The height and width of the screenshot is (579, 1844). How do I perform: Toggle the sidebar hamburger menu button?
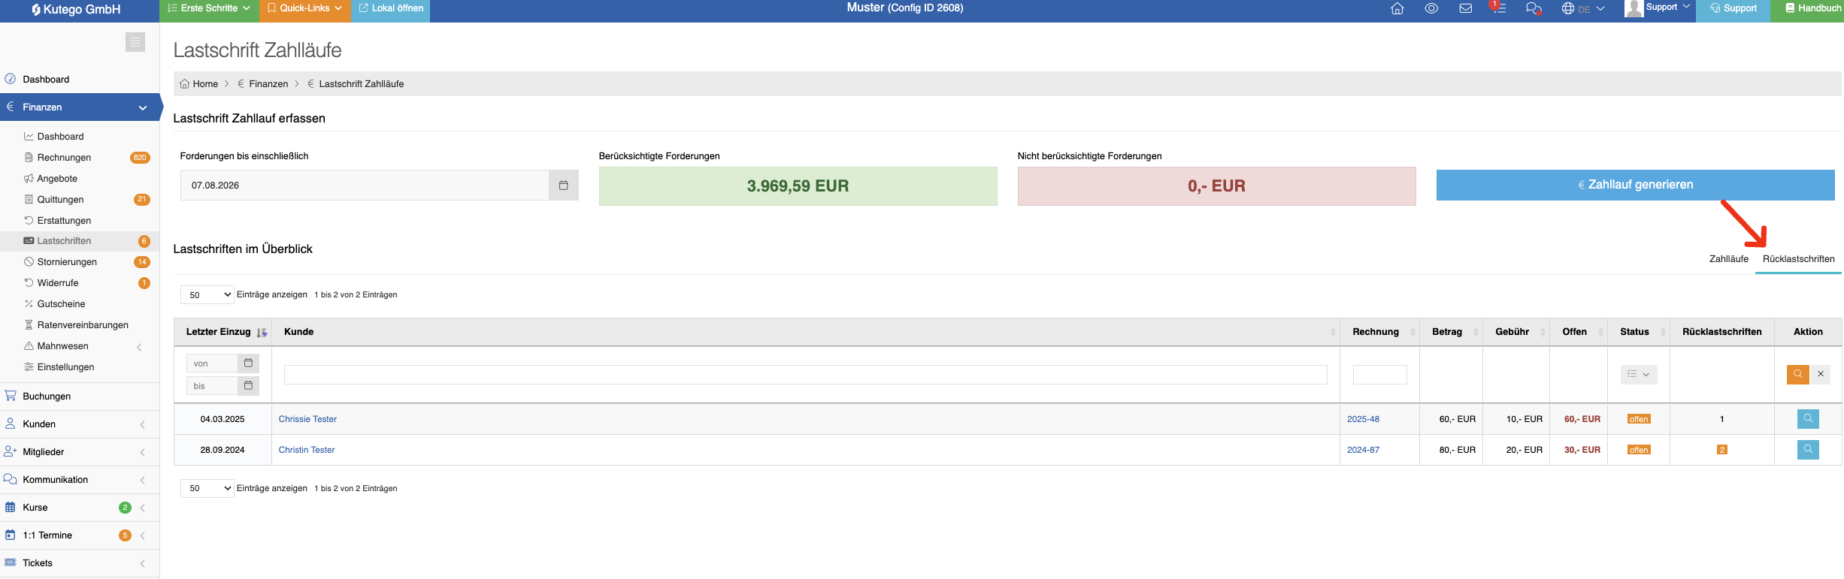click(135, 42)
